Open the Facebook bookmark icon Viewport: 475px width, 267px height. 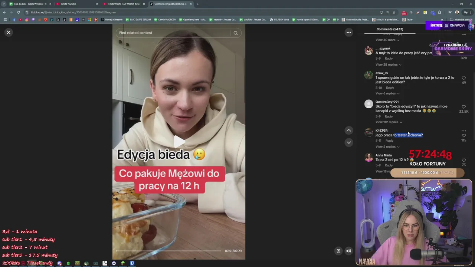[14, 20]
